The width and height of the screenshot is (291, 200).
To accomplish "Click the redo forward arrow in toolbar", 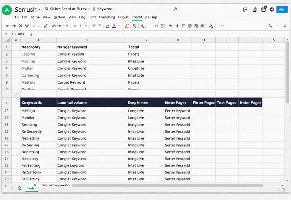I will pyautogui.click(x=14, y=26).
